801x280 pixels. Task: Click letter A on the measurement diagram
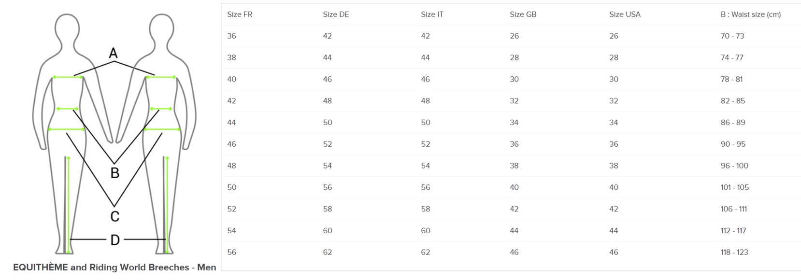click(114, 53)
